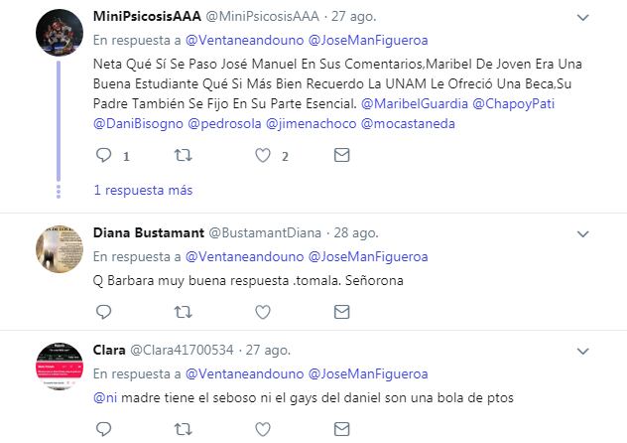Message icon under Diana Bustamant's tweet
627x443 pixels.
342,312
